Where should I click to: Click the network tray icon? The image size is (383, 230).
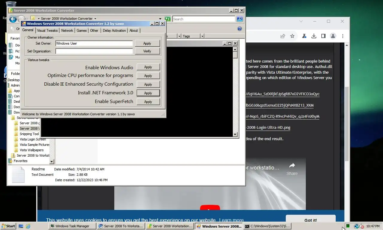tap(356, 226)
